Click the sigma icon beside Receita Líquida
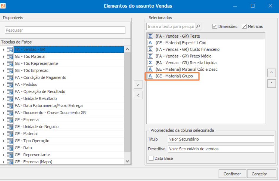This screenshot has height=181, width=279. click(x=150, y=63)
